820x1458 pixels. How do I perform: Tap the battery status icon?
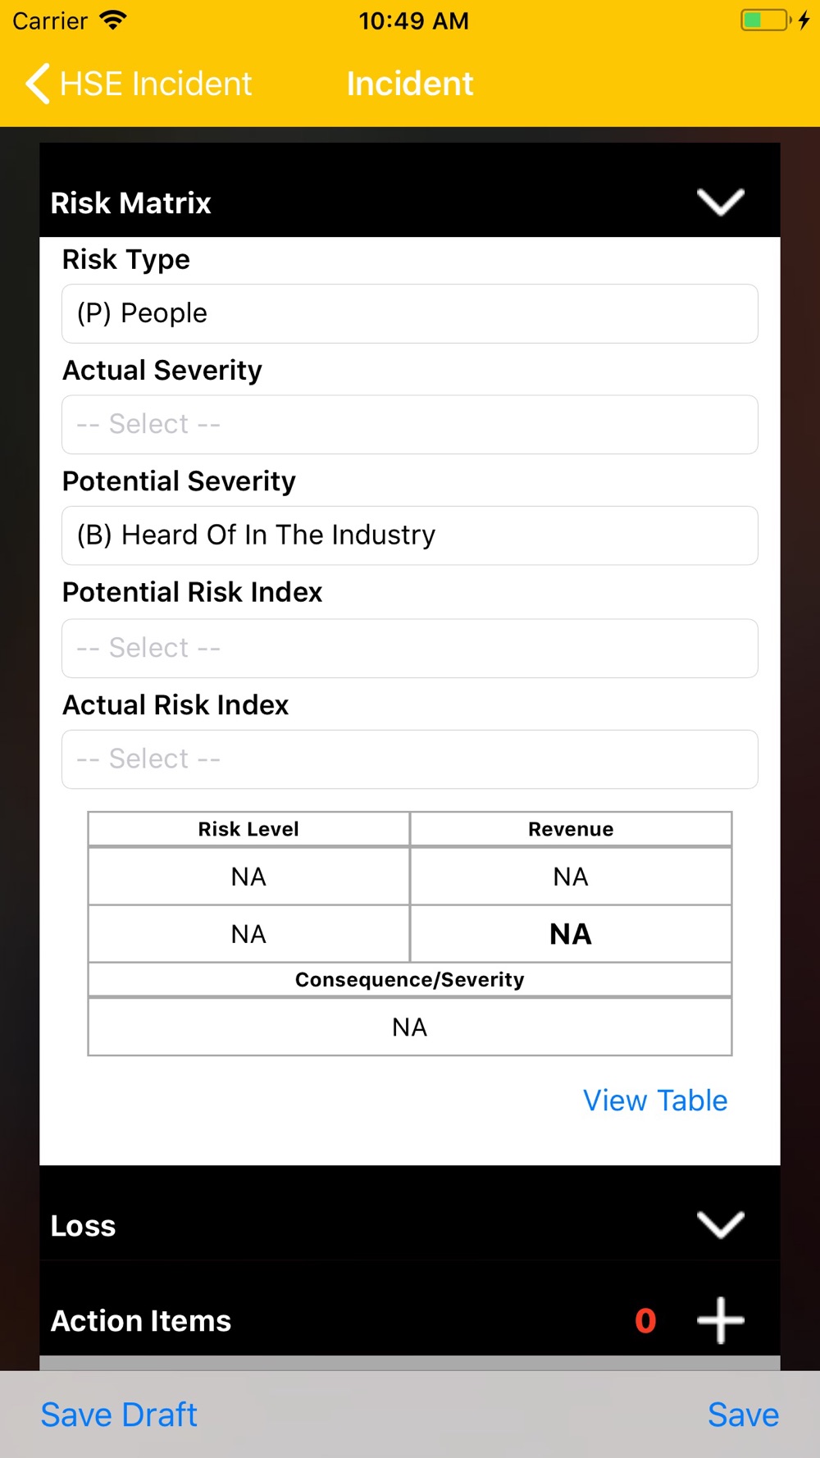coord(766,20)
